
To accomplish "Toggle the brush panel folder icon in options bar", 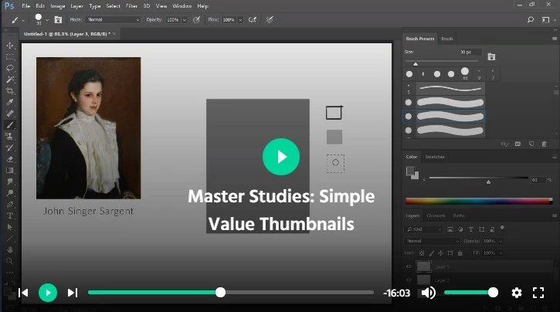I will click(58, 19).
